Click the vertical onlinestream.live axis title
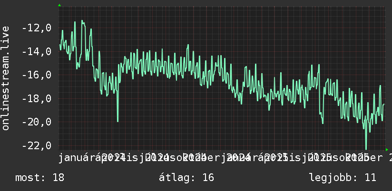 tap(5, 78)
